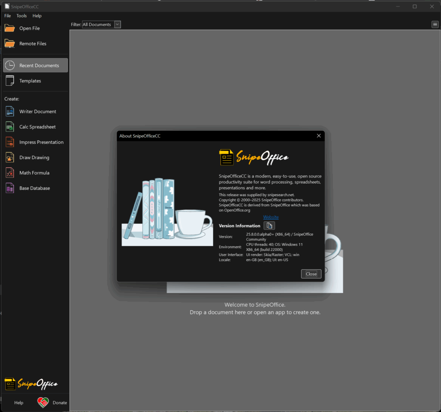Image resolution: width=441 pixels, height=412 pixels.
Task: Click the 'UI render: Skia/Raster; VCL: win' text
Action: coord(273,255)
